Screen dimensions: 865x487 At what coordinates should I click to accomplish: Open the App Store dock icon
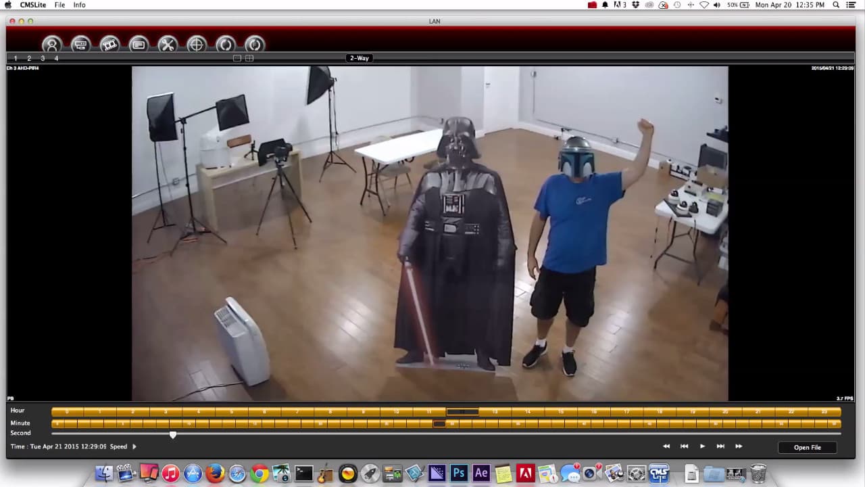193,473
